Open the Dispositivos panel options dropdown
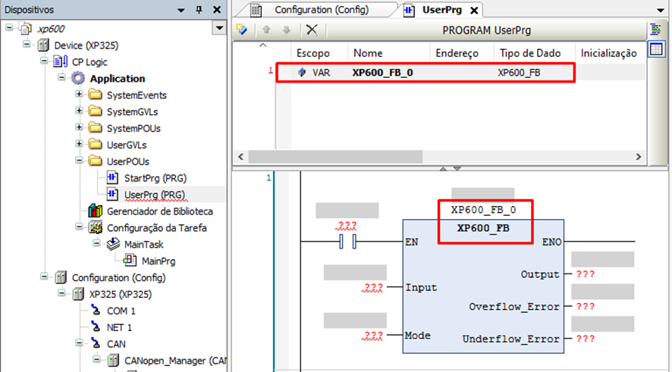Image resolution: width=672 pixels, height=372 pixels. [x=181, y=10]
